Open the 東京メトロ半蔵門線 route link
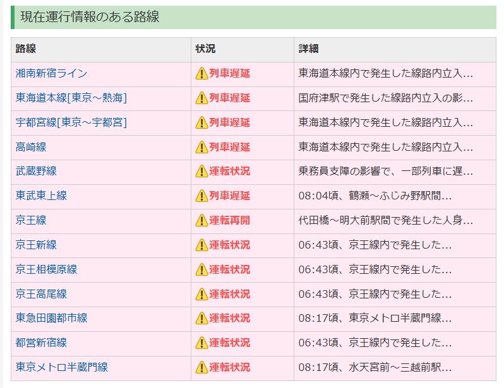The image size is (504, 388). point(62,367)
